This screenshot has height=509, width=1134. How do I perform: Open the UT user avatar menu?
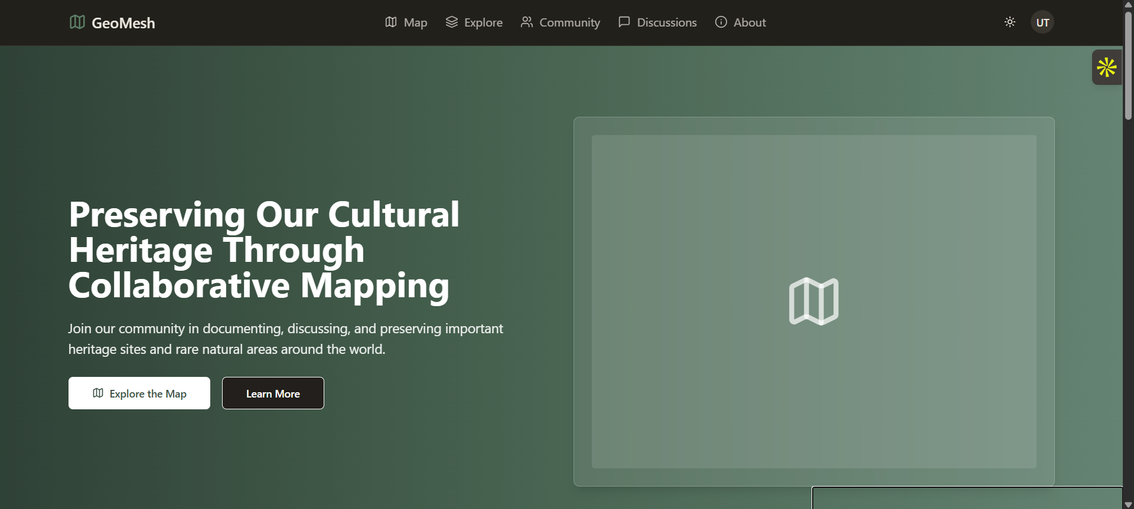(x=1042, y=22)
